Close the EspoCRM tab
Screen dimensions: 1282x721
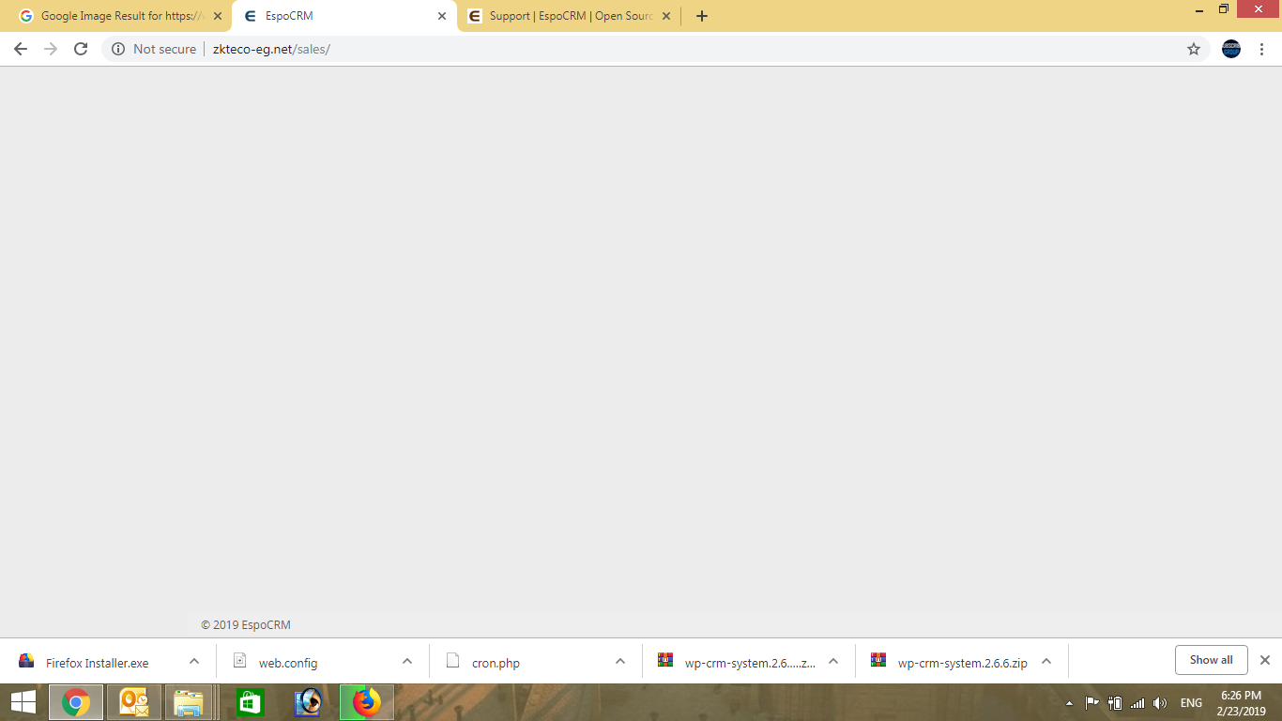442,16
